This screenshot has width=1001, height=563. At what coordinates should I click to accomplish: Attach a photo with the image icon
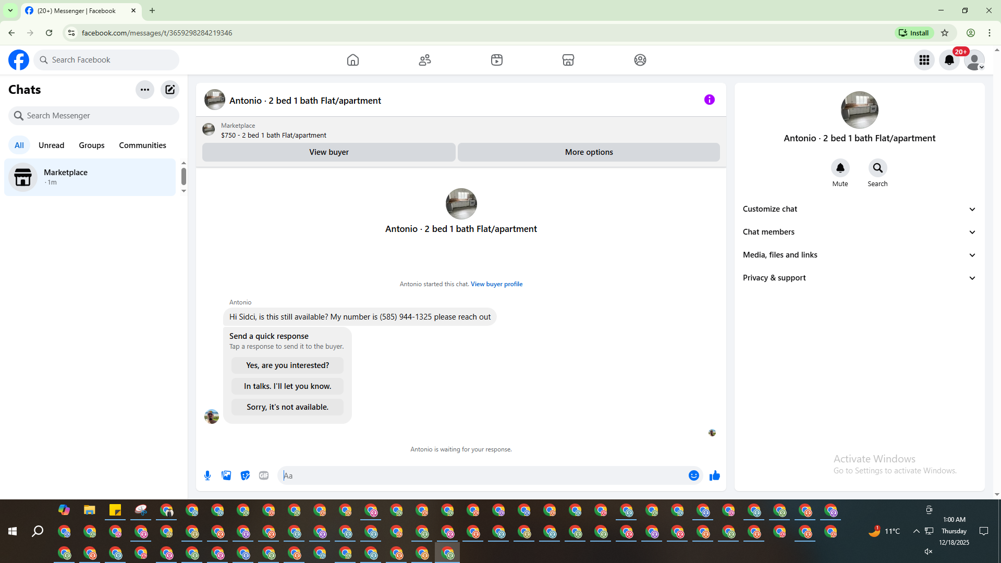[x=226, y=475]
